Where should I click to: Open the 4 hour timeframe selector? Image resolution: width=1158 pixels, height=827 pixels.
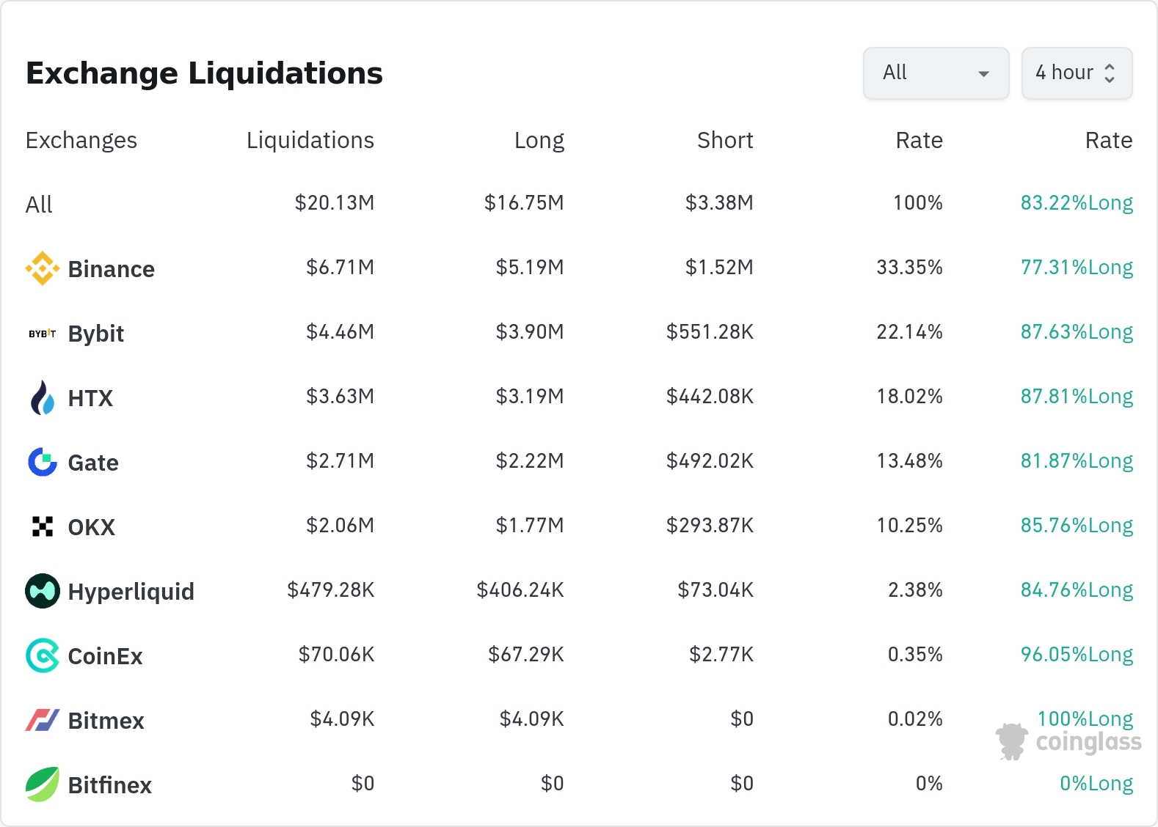click(x=1077, y=73)
